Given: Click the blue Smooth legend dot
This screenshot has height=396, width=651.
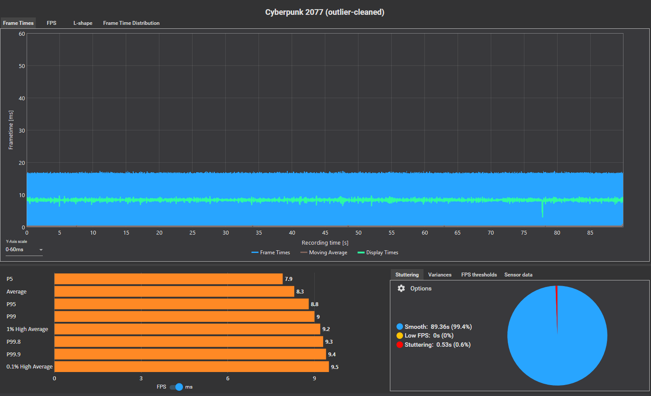Looking at the screenshot, I should tap(400, 327).
